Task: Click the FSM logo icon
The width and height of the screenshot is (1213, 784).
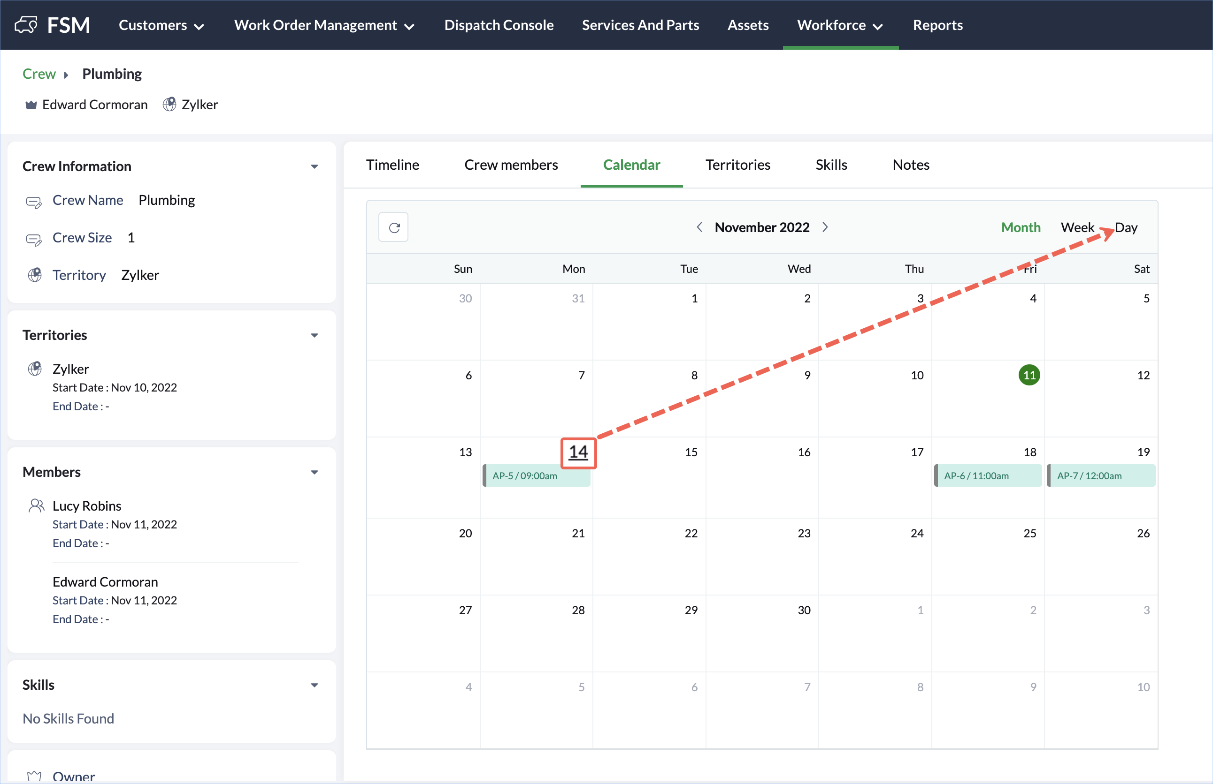Action: point(26,25)
